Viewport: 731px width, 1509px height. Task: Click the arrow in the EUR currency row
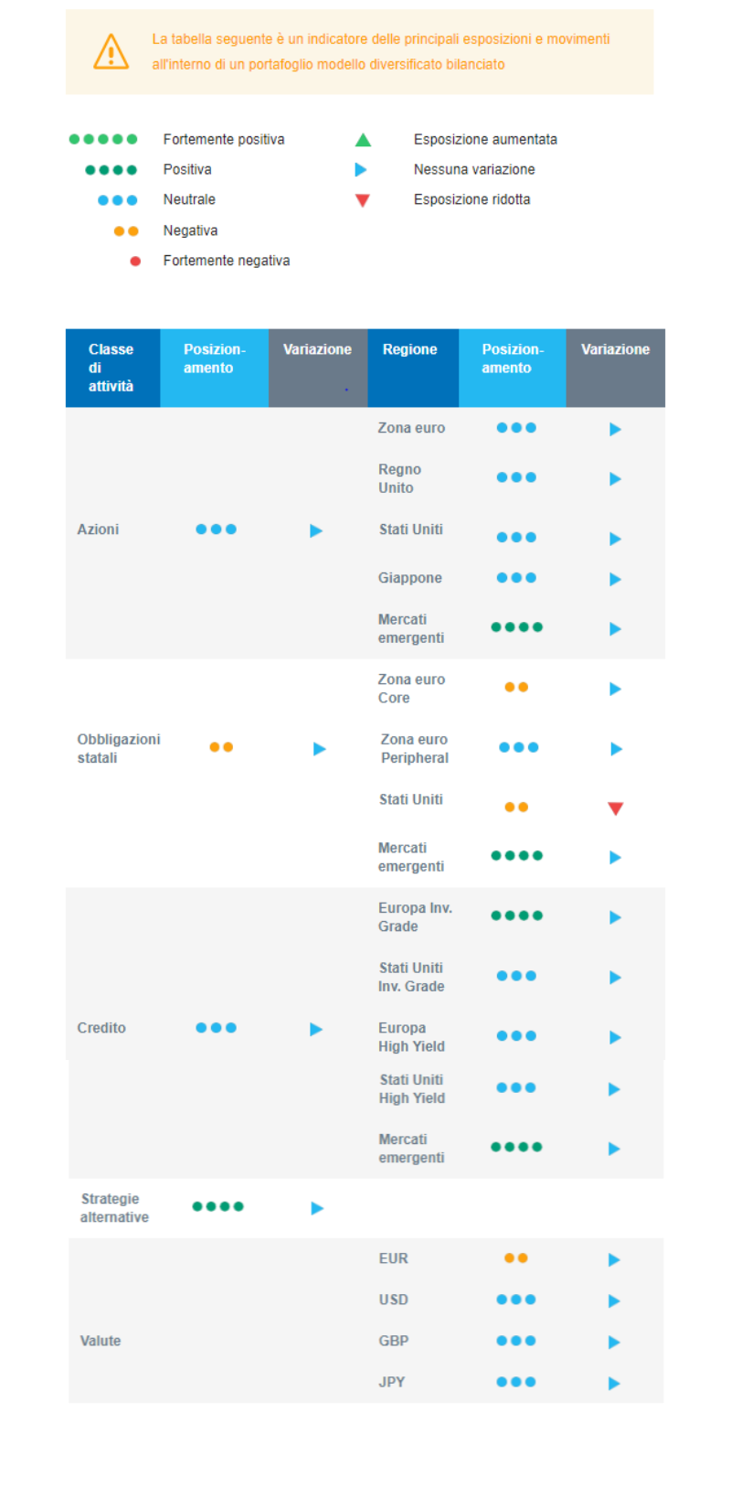point(614,1260)
